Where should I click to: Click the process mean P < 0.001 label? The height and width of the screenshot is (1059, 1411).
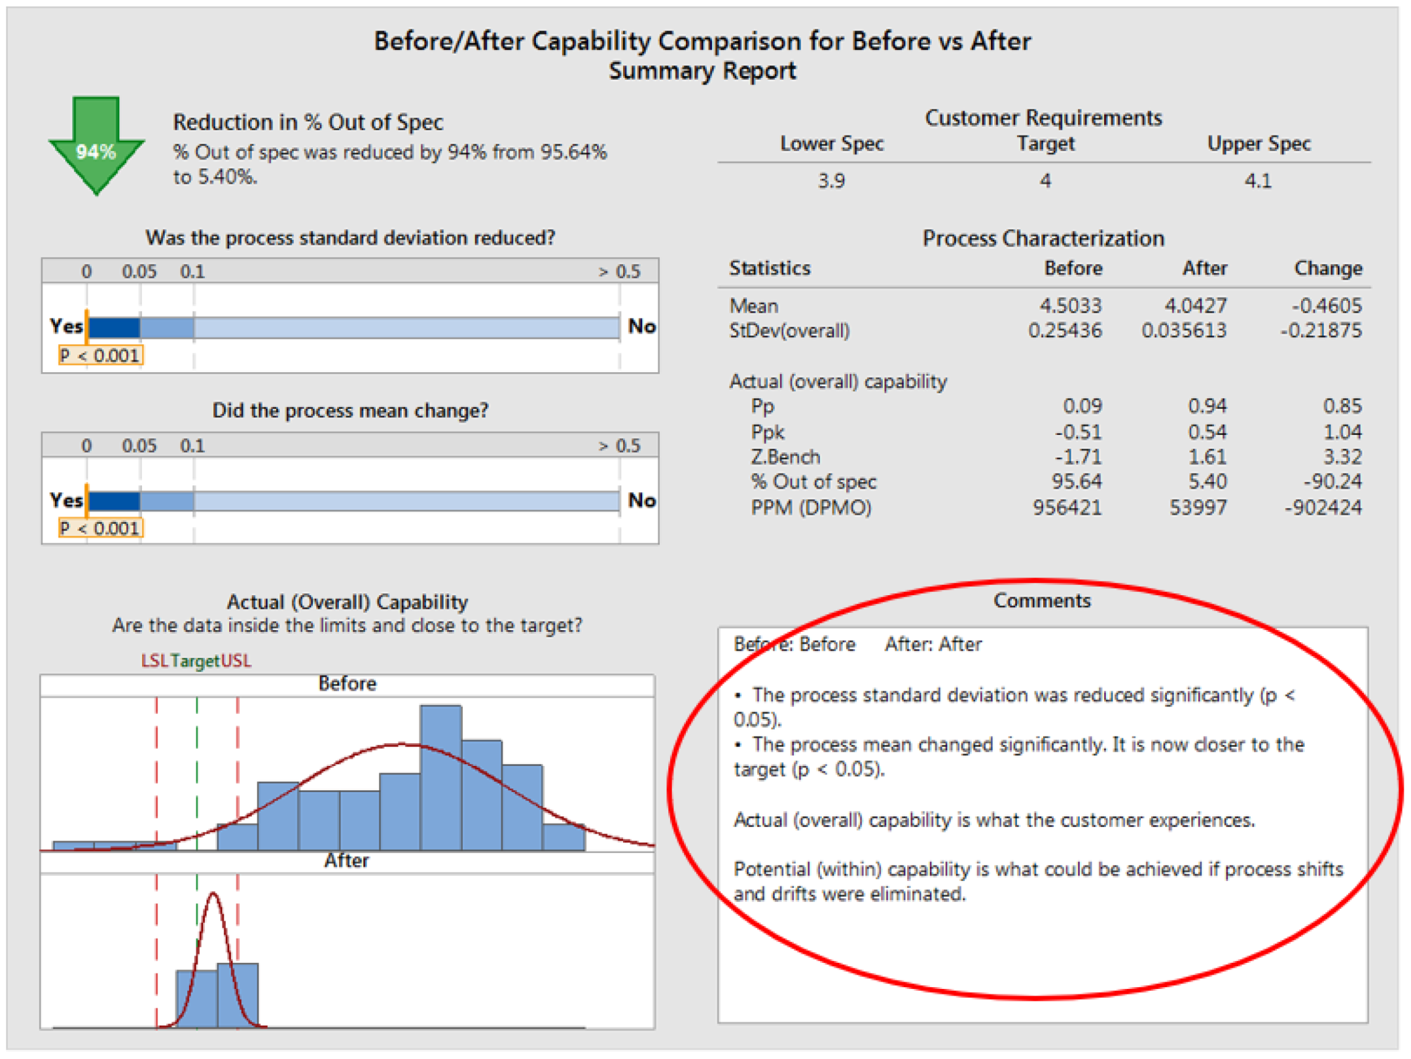(100, 528)
